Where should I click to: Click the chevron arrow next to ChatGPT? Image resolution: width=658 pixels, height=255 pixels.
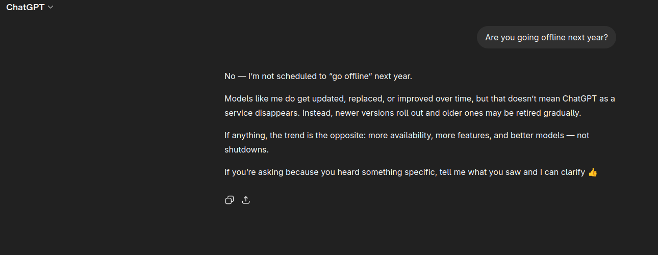coord(50,7)
